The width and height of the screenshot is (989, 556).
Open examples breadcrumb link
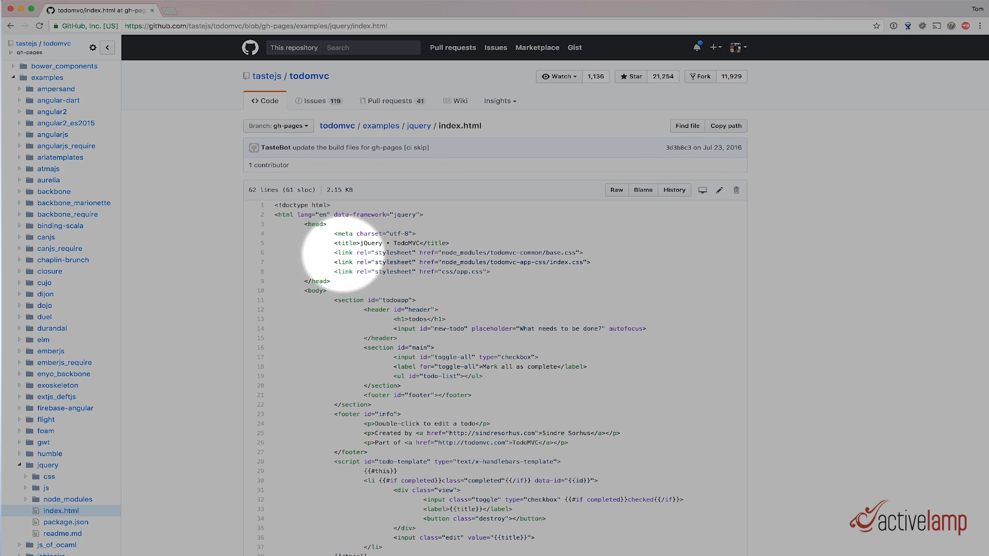click(x=381, y=126)
